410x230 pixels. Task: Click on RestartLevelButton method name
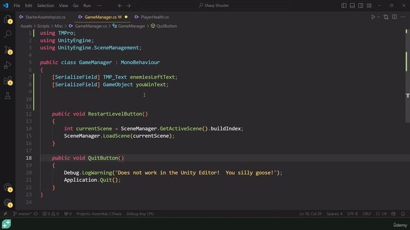[x=115, y=114]
